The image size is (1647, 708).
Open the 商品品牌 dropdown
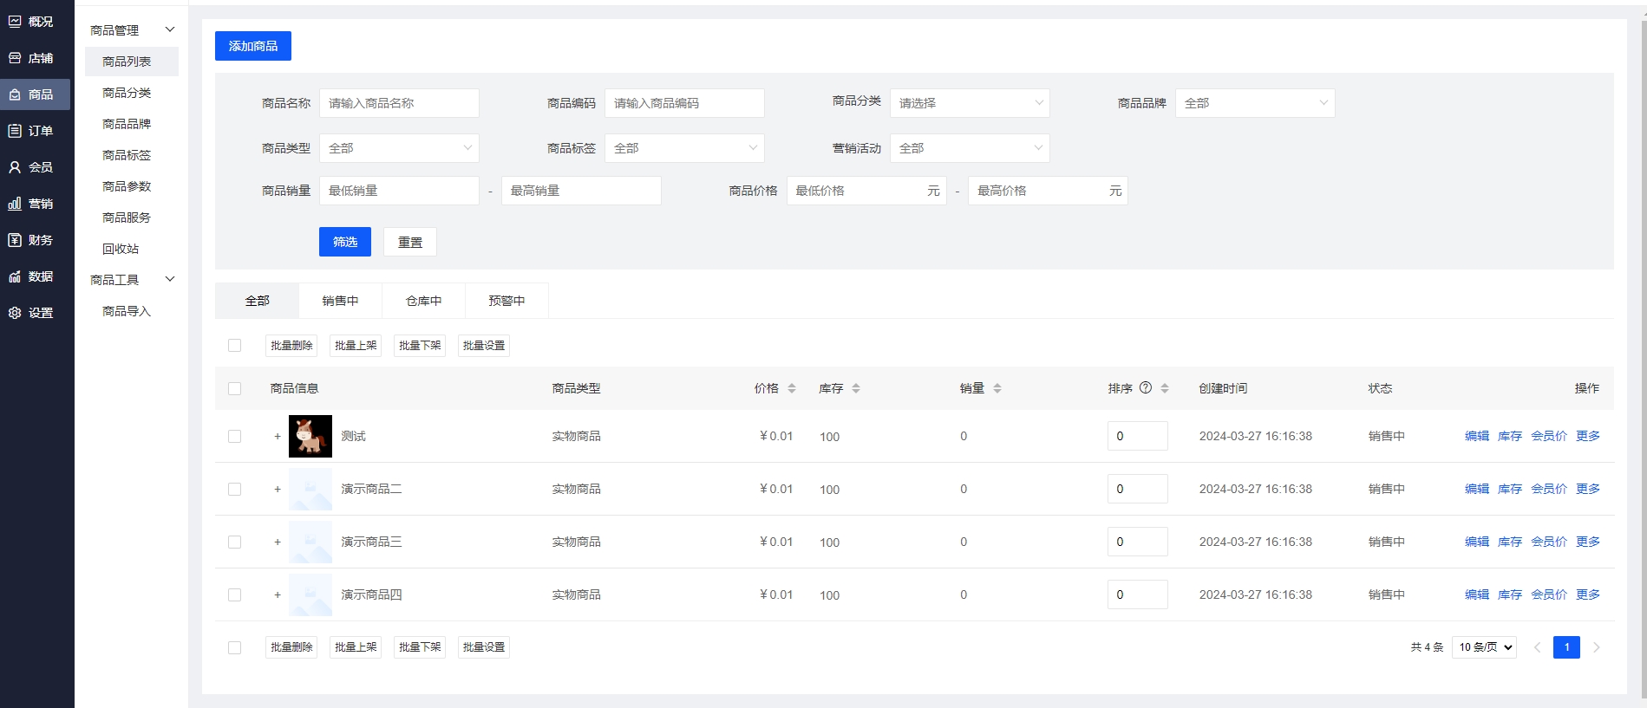[1255, 103]
